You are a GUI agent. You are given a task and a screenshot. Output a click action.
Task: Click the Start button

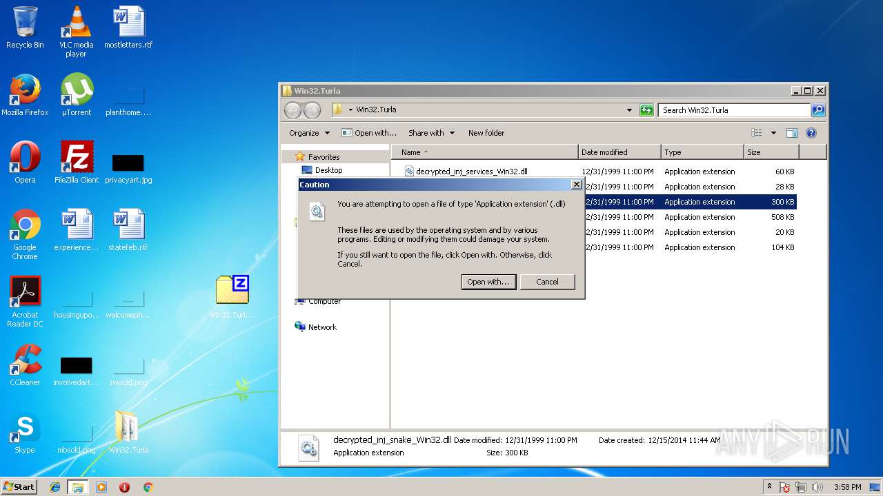(x=19, y=487)
